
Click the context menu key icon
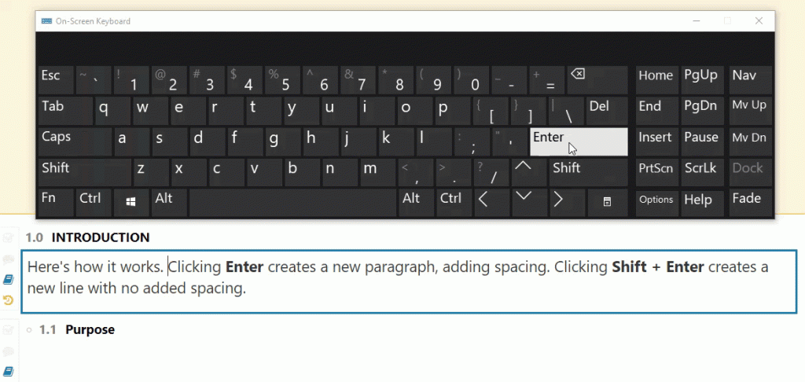[x=608, y=203]
